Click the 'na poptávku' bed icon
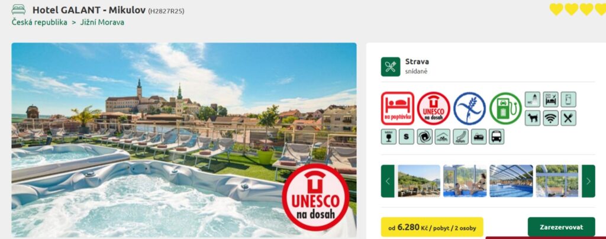The width and height of the screenshot is (606, 239). [x=397, y=108]
